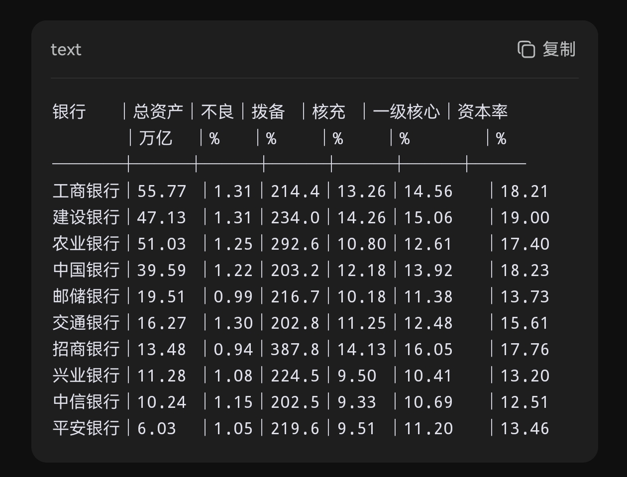Click 招商银行 provision coverage 387.8
This screenshot has width=627, height=477.
pyautogui.click(x=295, y=349)
